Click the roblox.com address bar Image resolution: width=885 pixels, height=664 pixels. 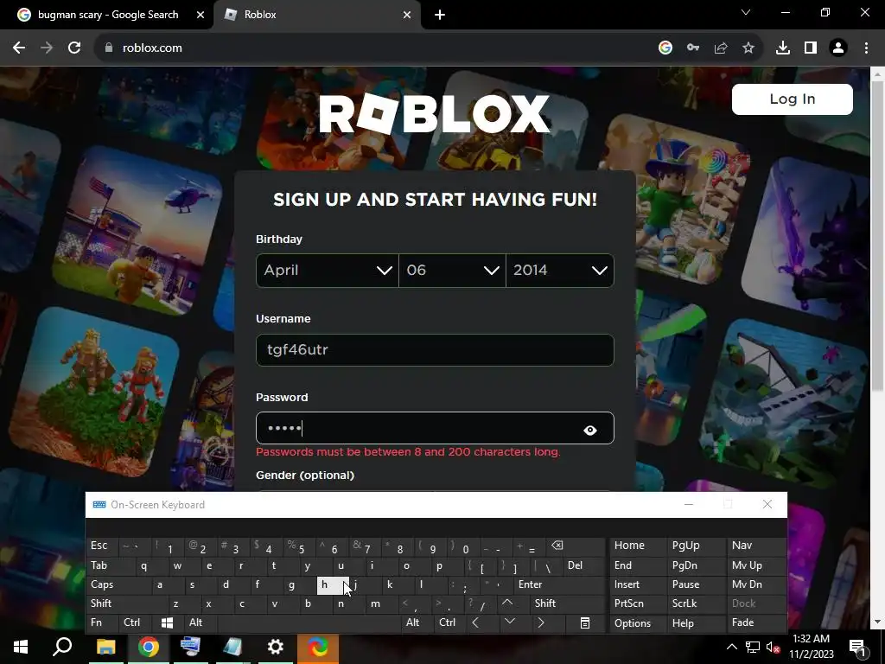[x=372, y=48]
